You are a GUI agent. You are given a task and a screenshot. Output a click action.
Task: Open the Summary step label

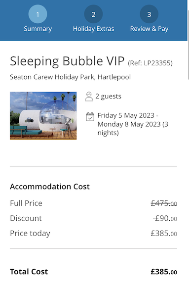point(38,29)
